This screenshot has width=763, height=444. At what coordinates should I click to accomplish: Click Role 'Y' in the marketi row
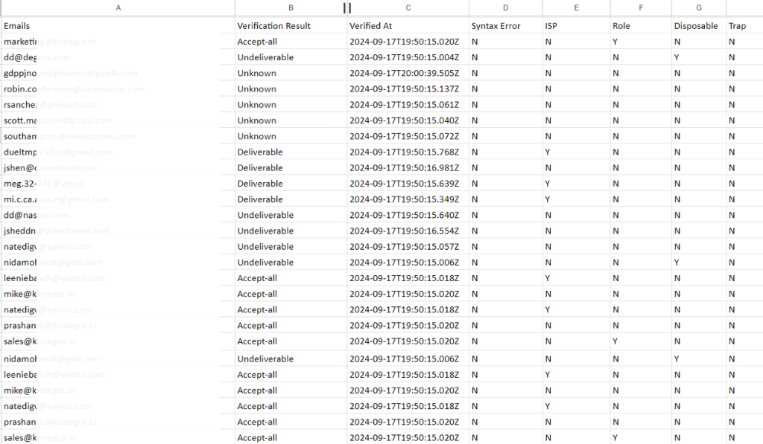coord(615,42)
